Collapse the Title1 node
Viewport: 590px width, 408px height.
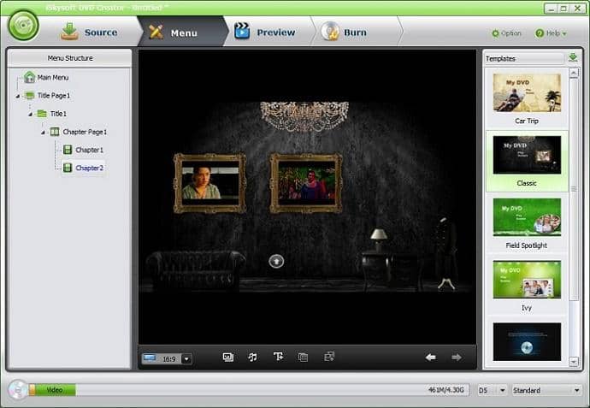point(31,114)
